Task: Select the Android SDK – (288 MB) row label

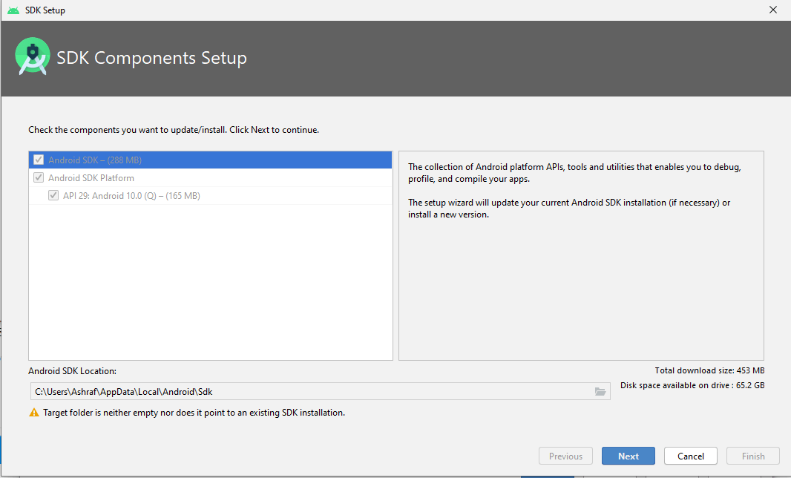Action: coord(95,160)
